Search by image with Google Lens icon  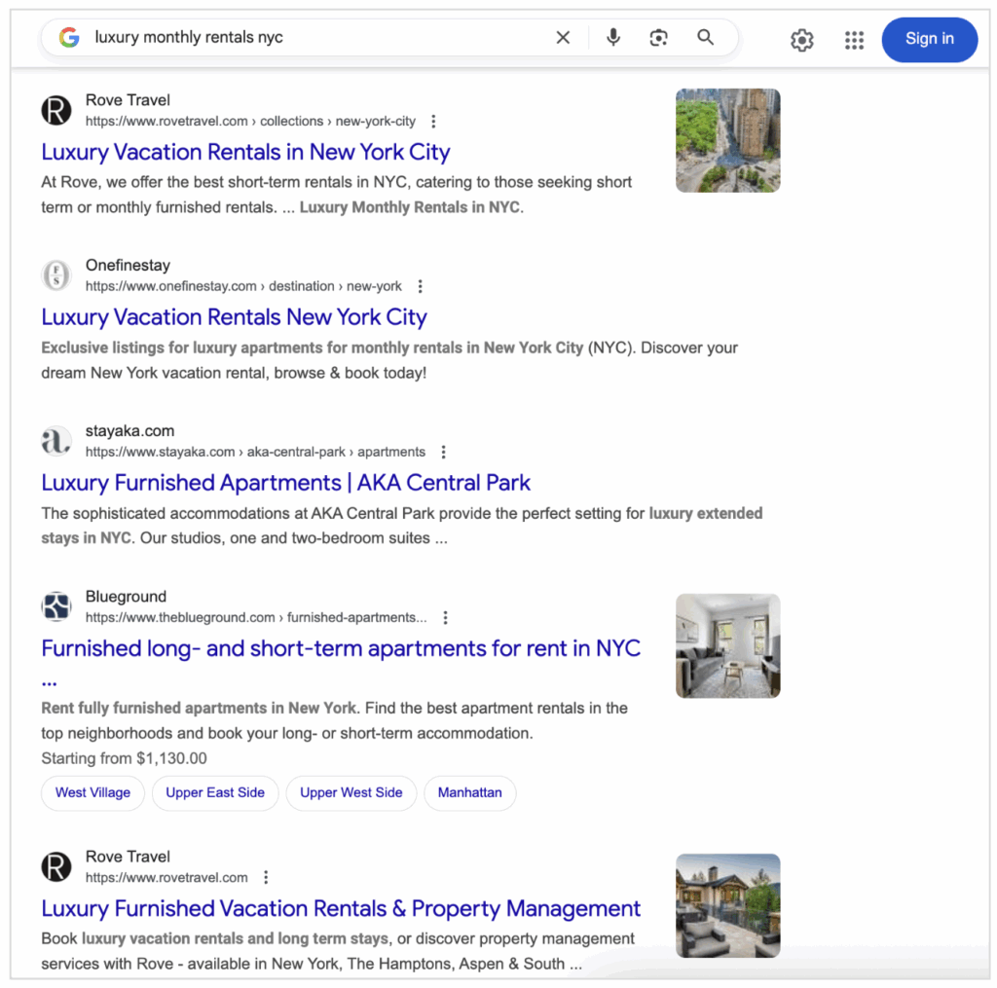[658, 37]
